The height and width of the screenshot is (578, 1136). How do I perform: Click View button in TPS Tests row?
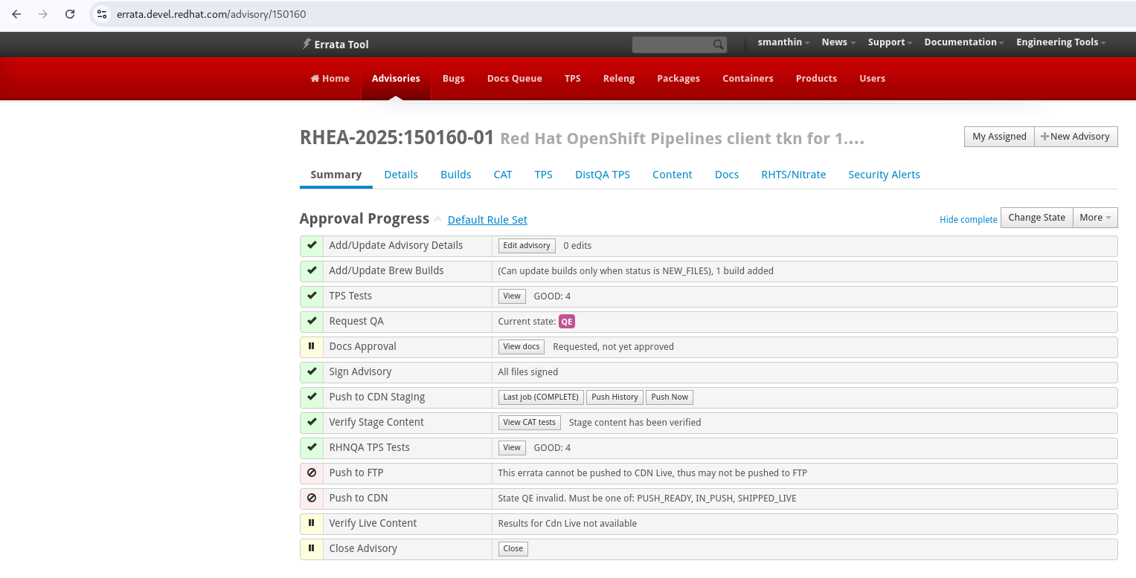click(x=512, y=296)
